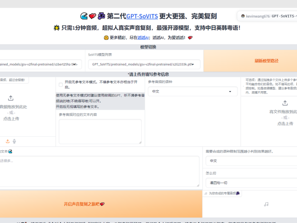Click the kevinwang676 GPT-SoVITS space badge

click(x=267, y=16)
